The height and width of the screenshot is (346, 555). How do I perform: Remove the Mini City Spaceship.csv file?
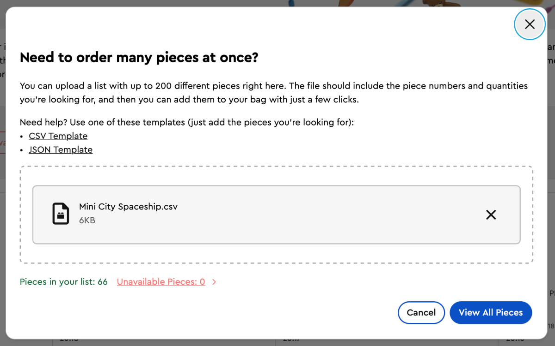coord(491,215)
